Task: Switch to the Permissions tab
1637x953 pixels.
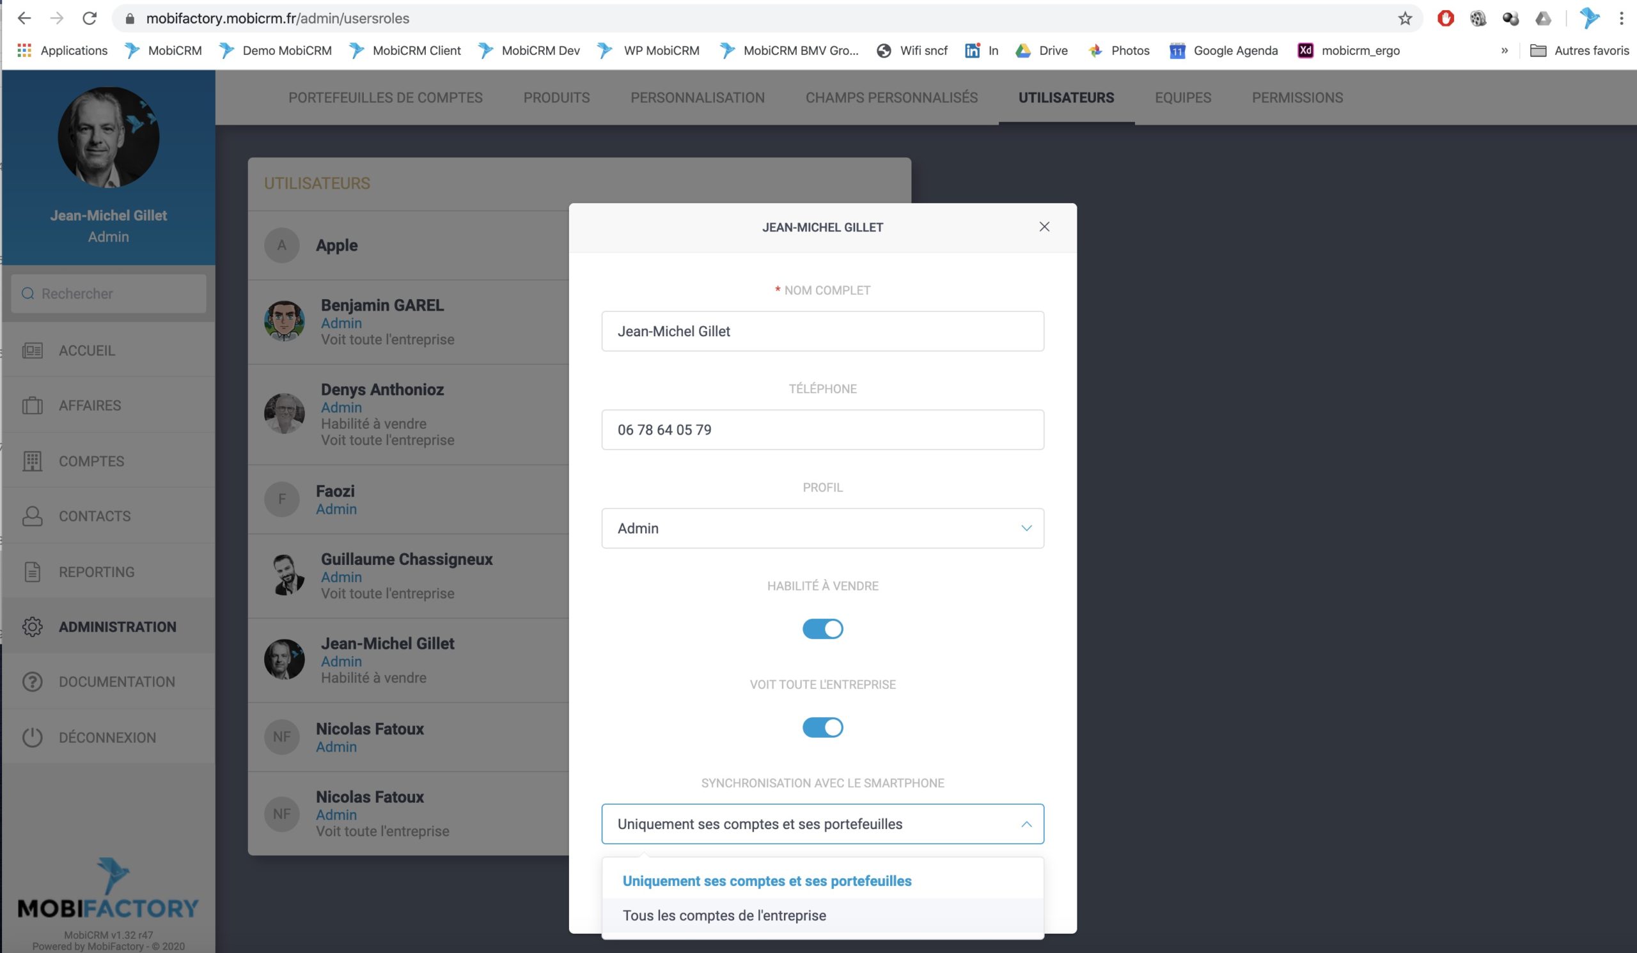Action: [1297, 97]
